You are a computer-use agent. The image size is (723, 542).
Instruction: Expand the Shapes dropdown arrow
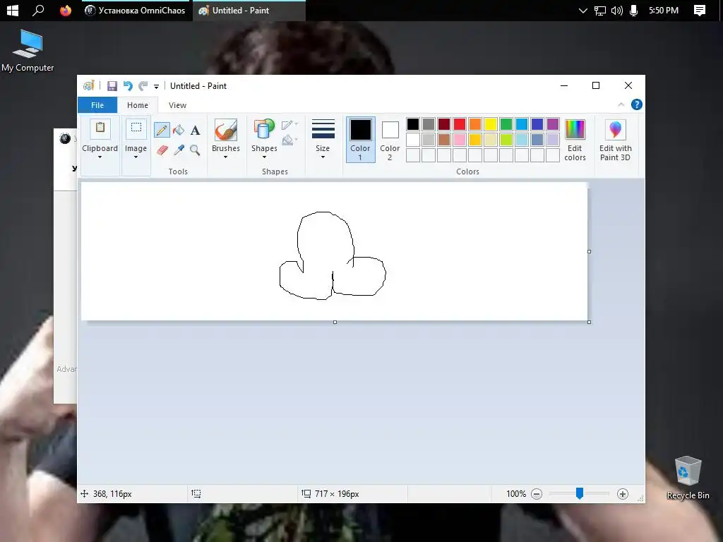point(264,157)
